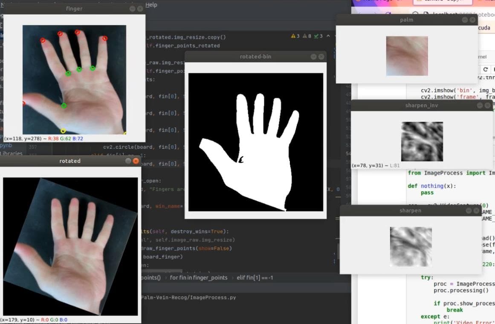The height and width of the screenshot is (324, 495).
Task: Switch to the camera-Copy browser tab
Action: click(x=443, y=2)
